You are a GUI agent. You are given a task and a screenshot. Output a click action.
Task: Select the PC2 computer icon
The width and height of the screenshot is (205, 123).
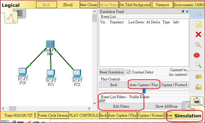(x=77, y=74)
